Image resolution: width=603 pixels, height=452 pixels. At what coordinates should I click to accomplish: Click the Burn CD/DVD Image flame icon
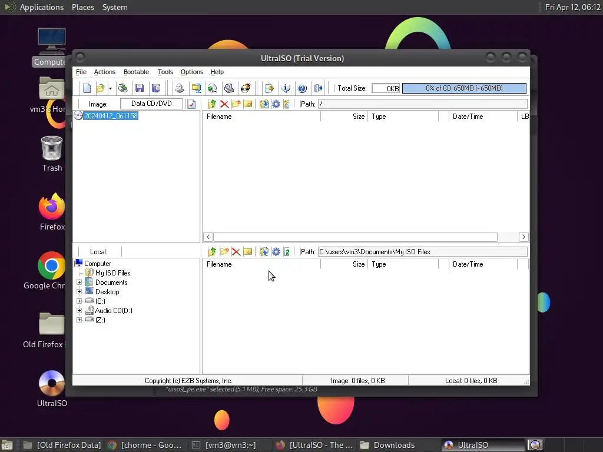pos(246,88)
